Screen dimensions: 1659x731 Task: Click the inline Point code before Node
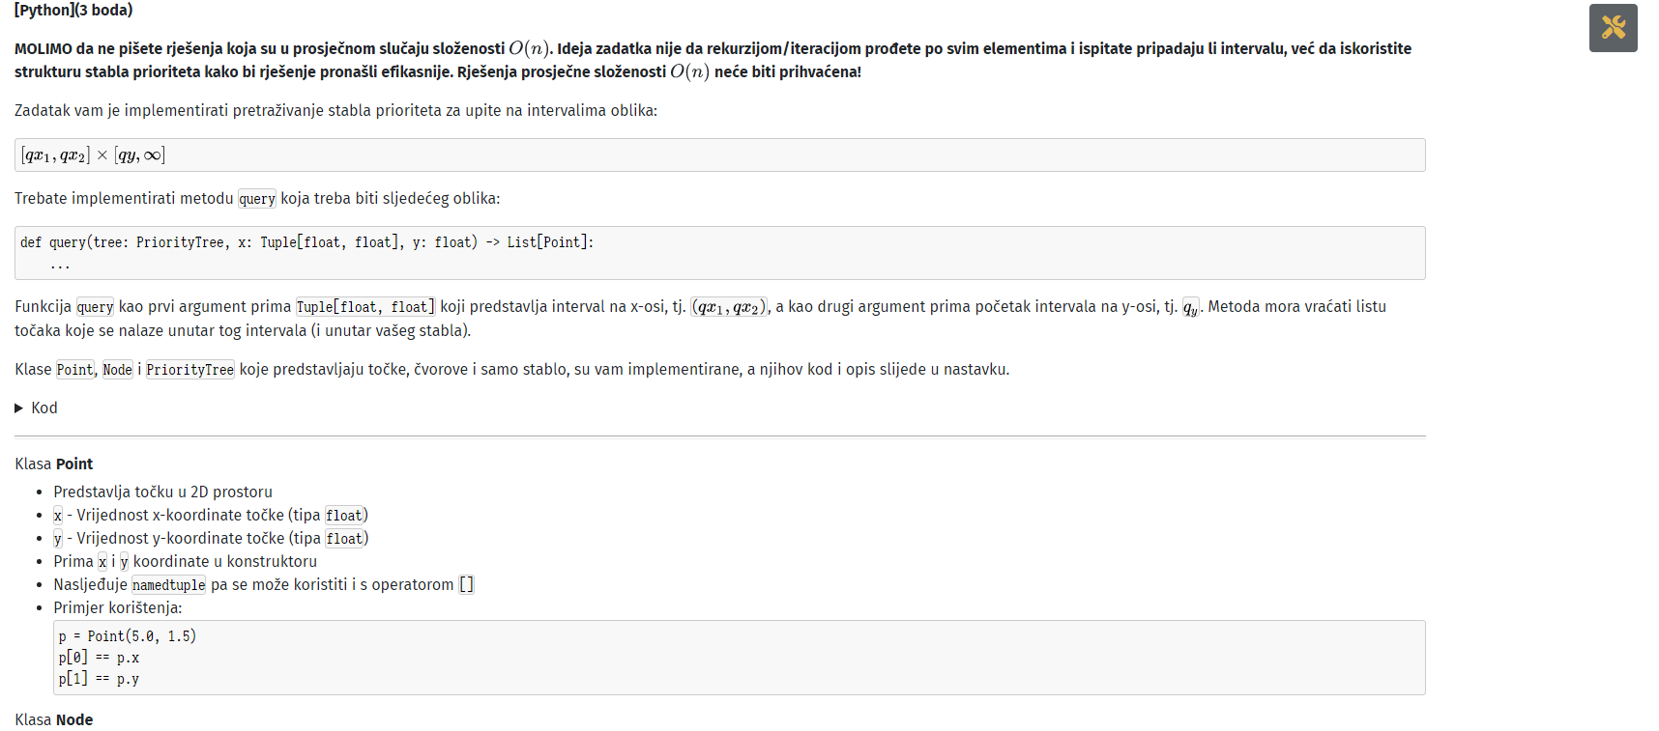pyautogui.click(x=74, y=370)
